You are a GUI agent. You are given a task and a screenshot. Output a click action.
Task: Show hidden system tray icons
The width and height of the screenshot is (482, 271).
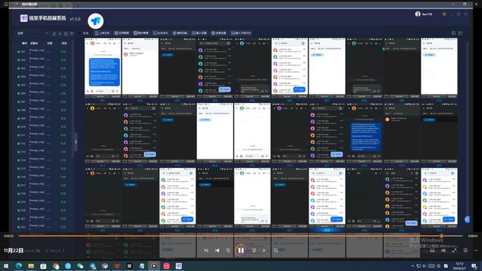412,266
